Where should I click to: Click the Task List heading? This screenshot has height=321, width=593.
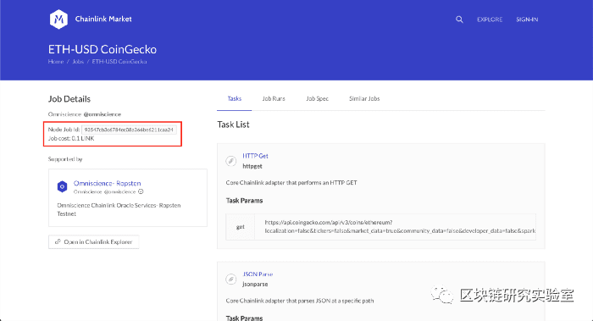(233, 125)
